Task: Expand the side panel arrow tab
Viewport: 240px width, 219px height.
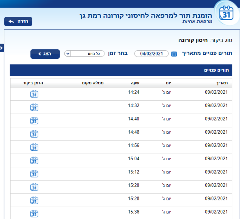Action: coord(1,48)
